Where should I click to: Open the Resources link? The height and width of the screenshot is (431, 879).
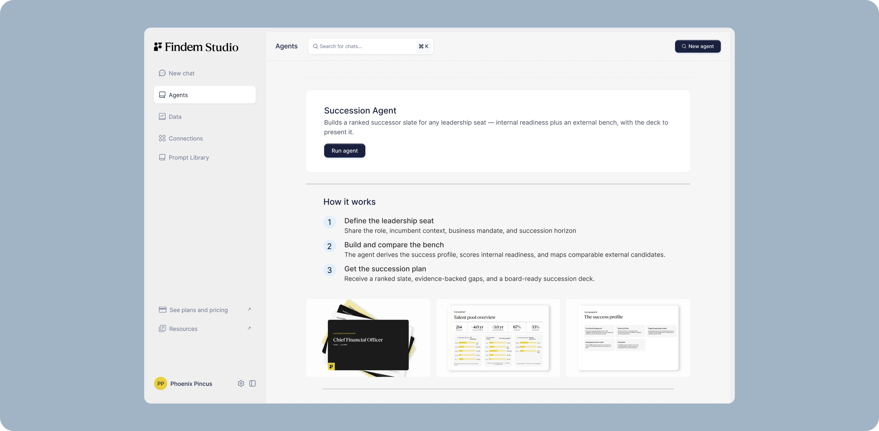[205, 329]
